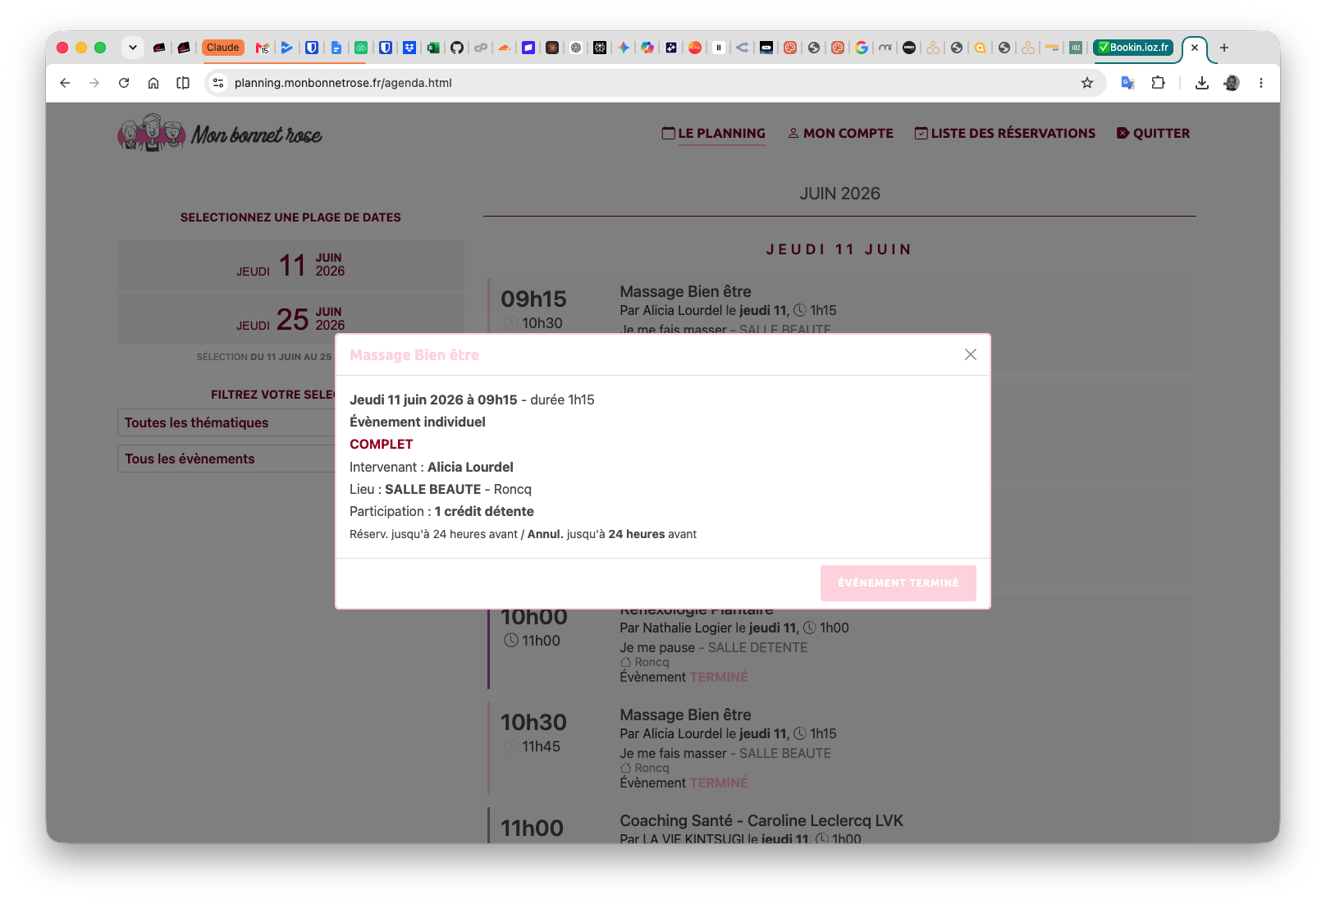This screenshot has width=1326, height=904.
Task: Click the browser home icon
Action: [x=153, y=83]
